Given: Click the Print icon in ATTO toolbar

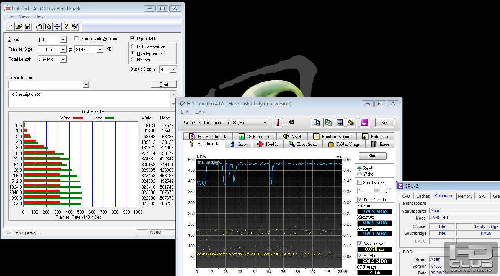Looking at the screenshot, I should (x=39, y=26).
